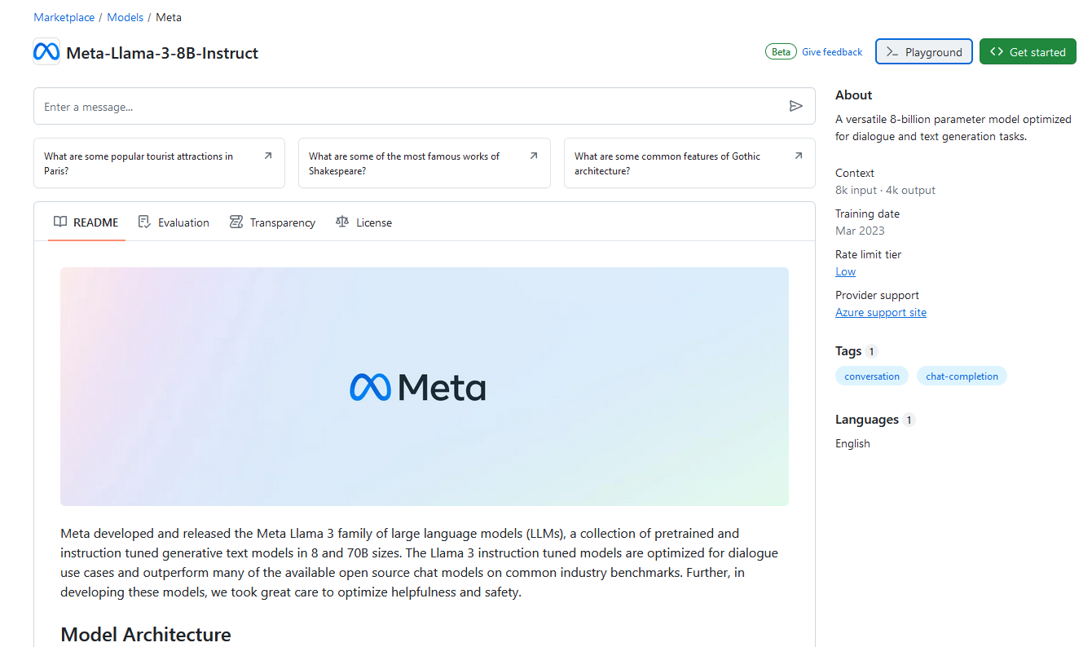The image size is (1092, 647).
Task: Click the Meta-Llama-3-8B-Instruct title
Action: tap(162, 53)
